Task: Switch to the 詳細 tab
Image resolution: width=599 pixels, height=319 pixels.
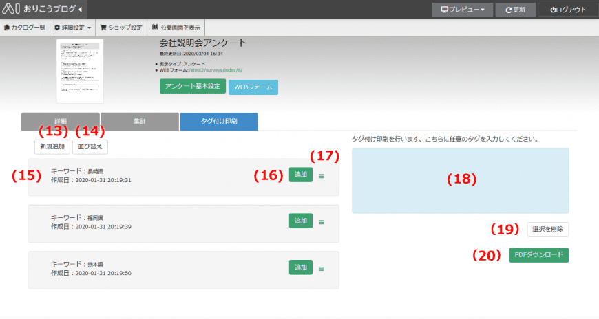Action: point(61,121)
